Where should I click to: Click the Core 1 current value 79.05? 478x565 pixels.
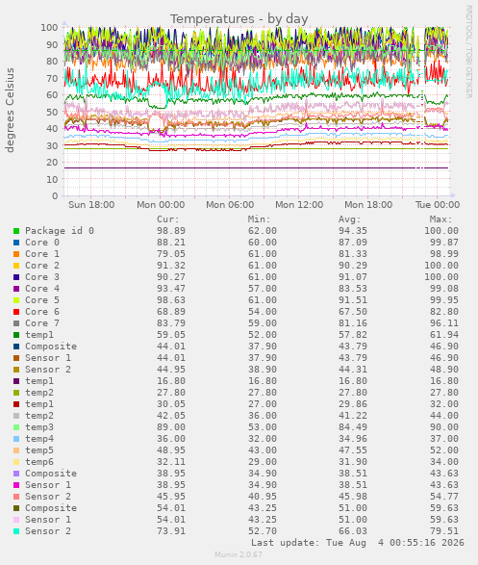171,254
